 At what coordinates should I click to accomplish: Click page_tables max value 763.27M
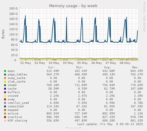point(137,75)
